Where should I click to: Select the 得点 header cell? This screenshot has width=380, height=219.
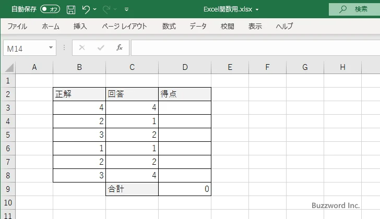click(185, 94)
